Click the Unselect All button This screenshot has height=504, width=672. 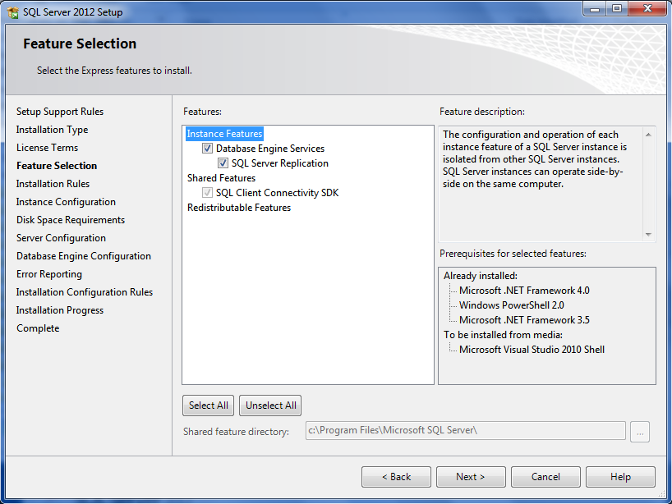[270, 405]
